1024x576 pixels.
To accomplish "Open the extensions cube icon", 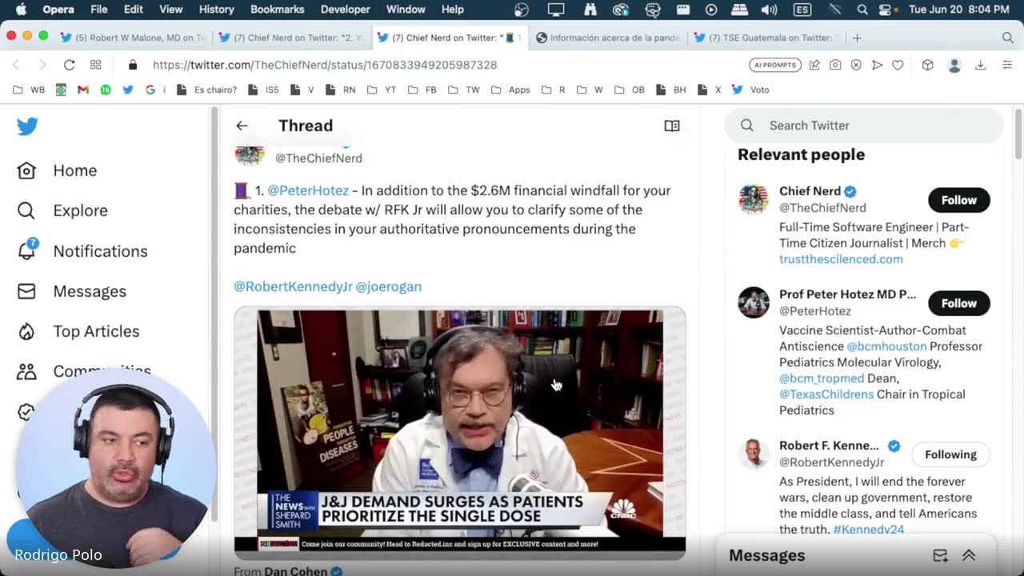I will click(x=927, y=65).
